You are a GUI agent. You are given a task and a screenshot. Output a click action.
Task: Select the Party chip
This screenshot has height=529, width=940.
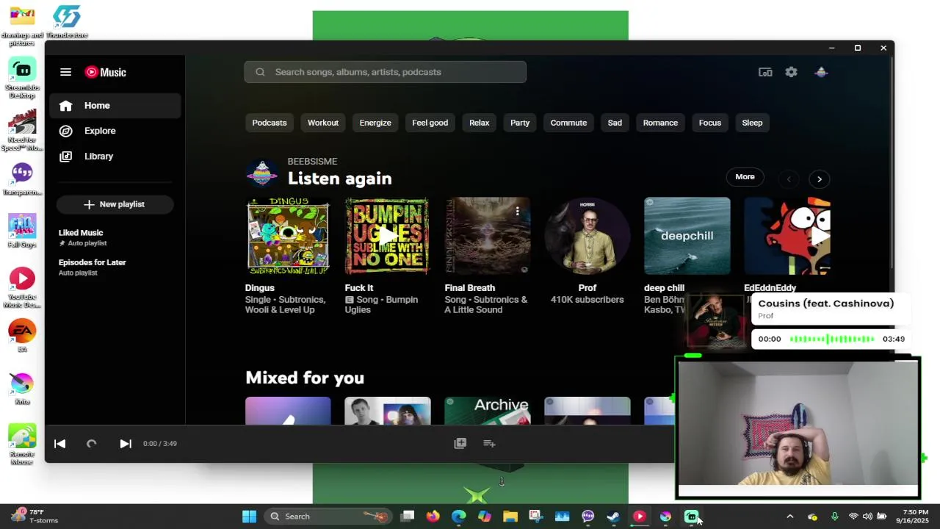(x=520, y=123)
